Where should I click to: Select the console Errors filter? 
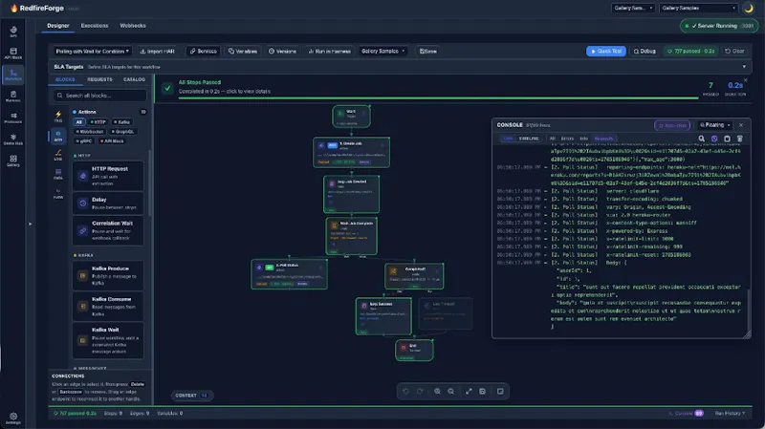coord(567,139)
